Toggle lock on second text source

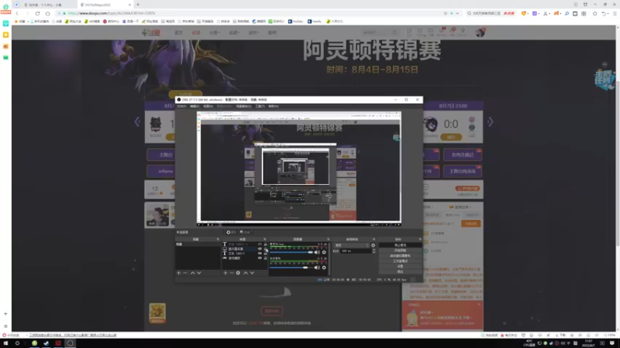tap(265, 254)
